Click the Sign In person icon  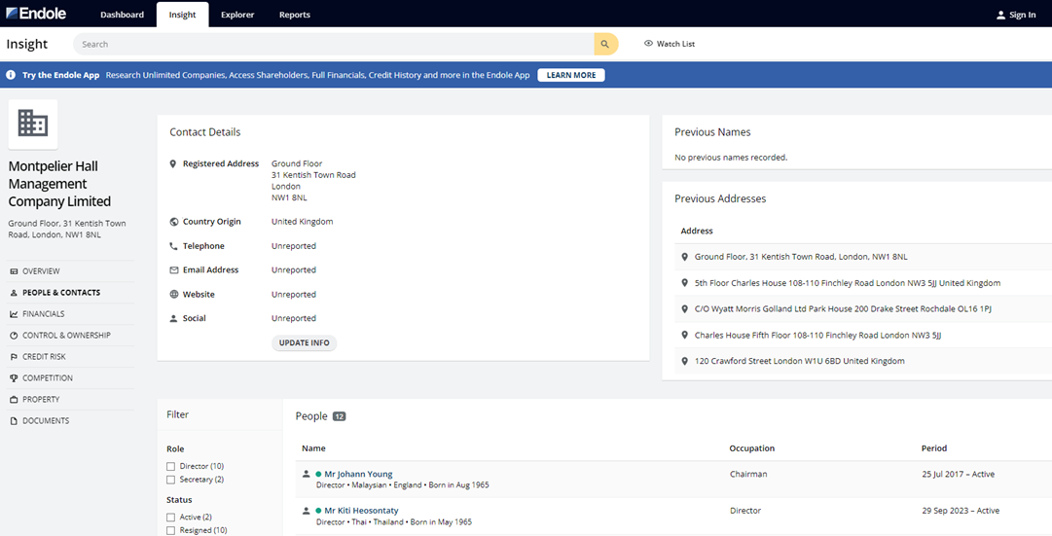1000,15
